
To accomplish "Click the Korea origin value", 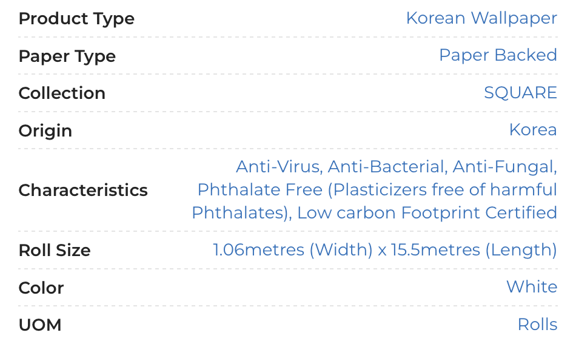I will tap(533, 130).
